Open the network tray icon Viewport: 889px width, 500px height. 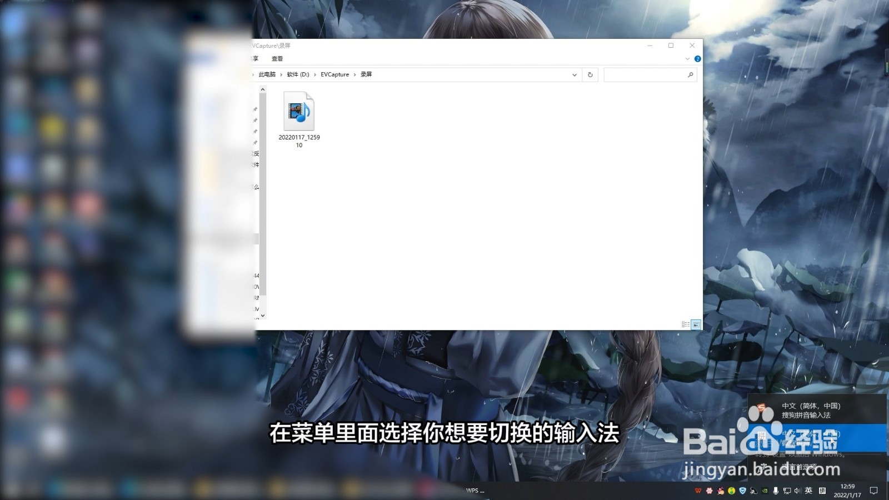pos(787,491)
